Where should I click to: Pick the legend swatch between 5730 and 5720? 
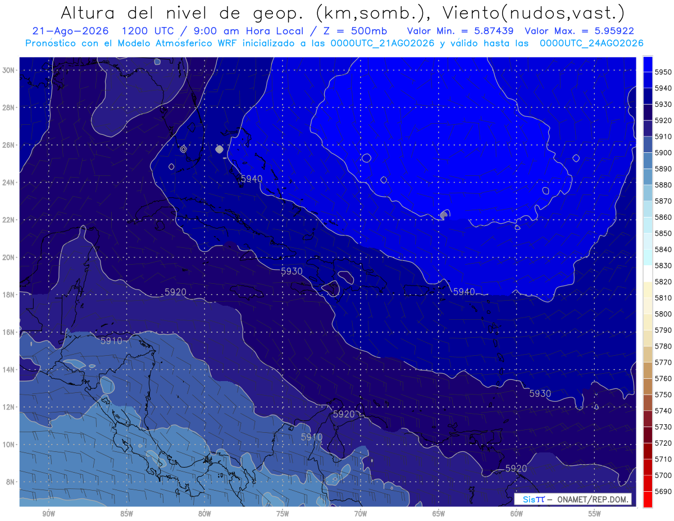[x=648, y=434]
